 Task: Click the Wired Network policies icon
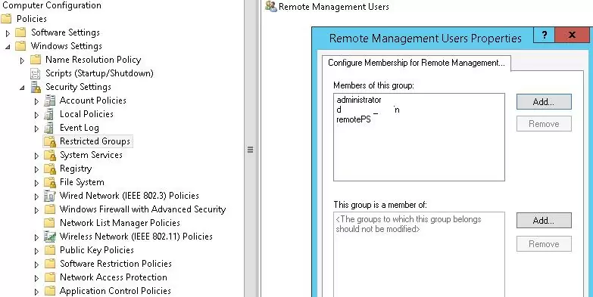pos(49,196)
